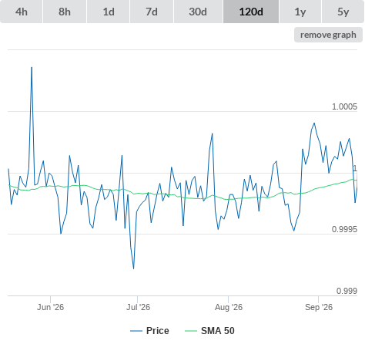Click the highest price spike in late May
This screenshot has width=365, height=351.
pyautogui.click(x=32, y=68)
